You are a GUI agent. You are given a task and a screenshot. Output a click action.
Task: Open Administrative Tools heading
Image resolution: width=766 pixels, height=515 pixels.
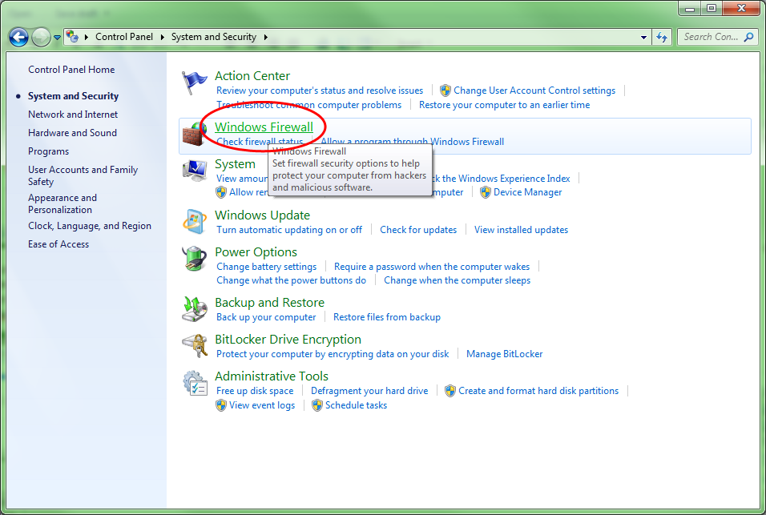[x=272, y=376]
